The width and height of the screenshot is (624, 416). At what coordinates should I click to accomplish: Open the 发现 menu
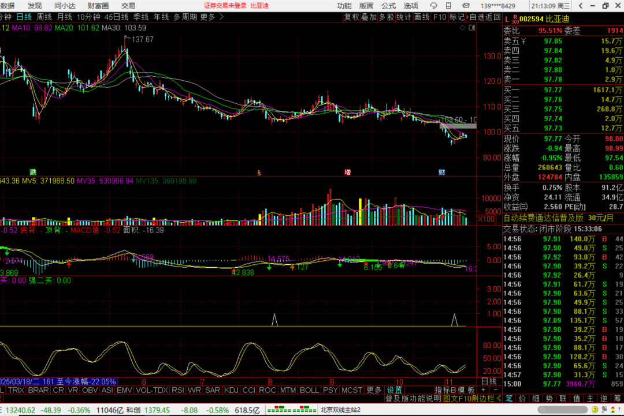[35, 6]
